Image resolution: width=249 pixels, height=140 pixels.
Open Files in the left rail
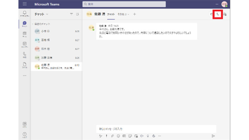25,65
